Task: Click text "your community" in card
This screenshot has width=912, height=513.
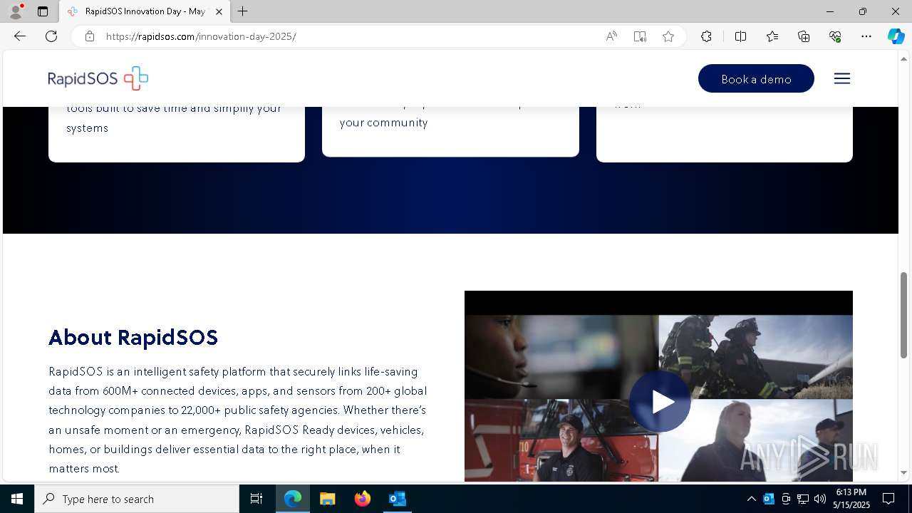Action: pyautogui.click(x=383, y=123)
